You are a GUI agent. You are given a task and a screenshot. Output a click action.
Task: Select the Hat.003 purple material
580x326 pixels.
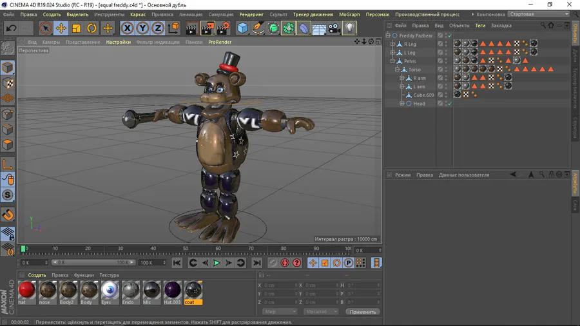172,290
